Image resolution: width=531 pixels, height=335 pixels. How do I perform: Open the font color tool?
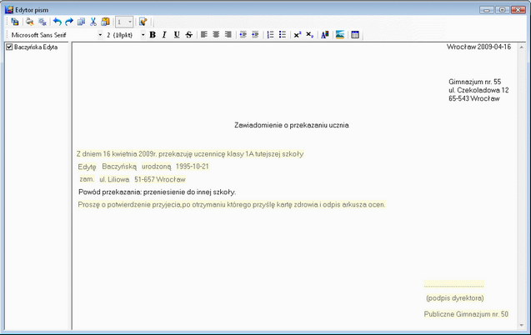tap(325, 34)
